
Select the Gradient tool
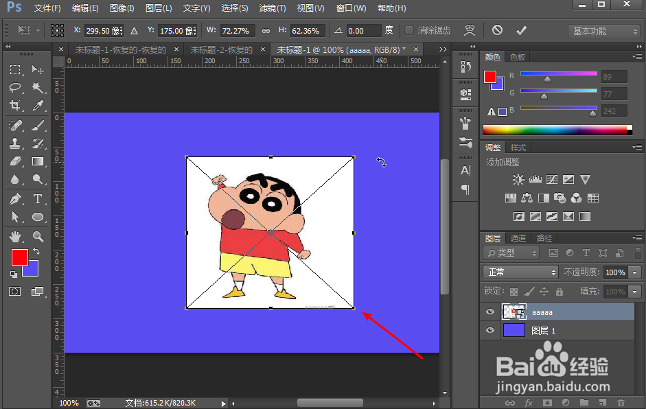coord(38,161)
